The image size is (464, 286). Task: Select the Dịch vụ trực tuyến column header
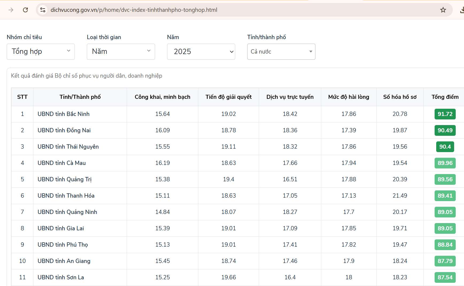click(x=290, y=97)
